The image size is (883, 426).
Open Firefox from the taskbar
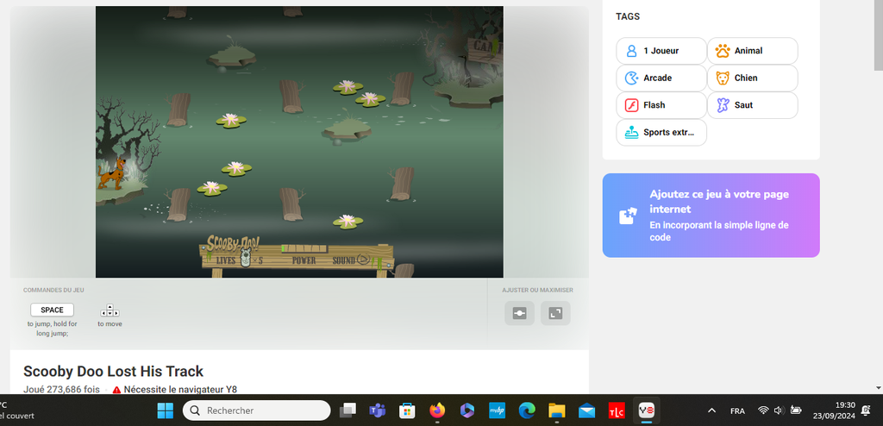[x=437, y=410]
